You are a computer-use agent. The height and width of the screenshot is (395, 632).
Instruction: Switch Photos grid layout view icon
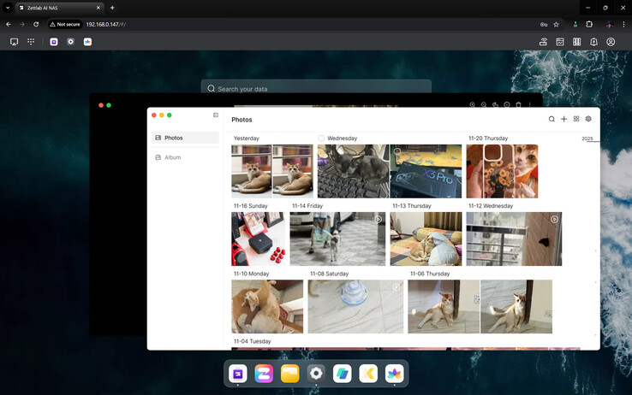[576, 120]
